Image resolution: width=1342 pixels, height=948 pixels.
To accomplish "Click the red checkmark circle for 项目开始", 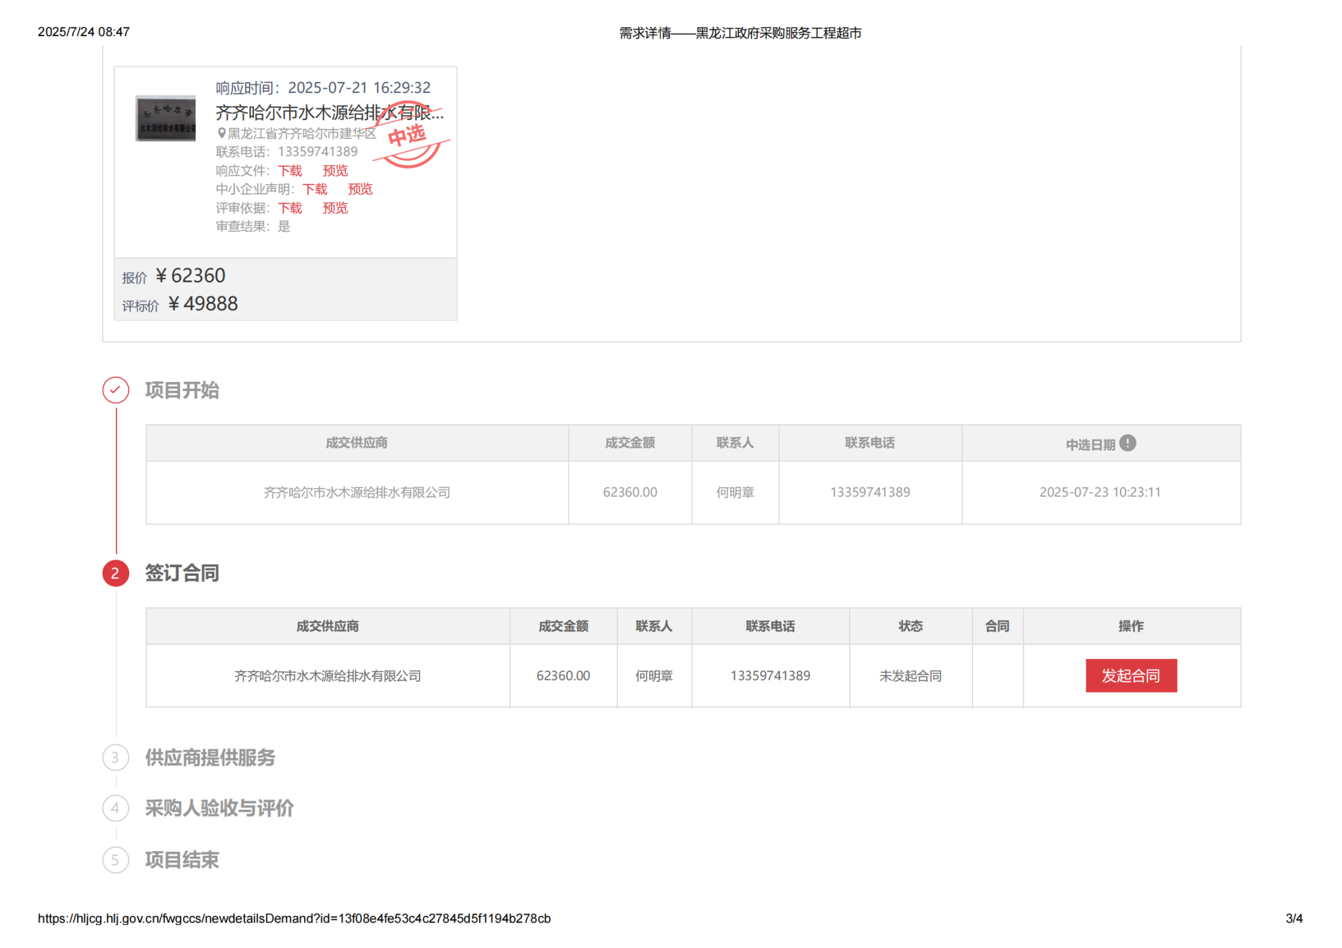I will tap(115, 390).
